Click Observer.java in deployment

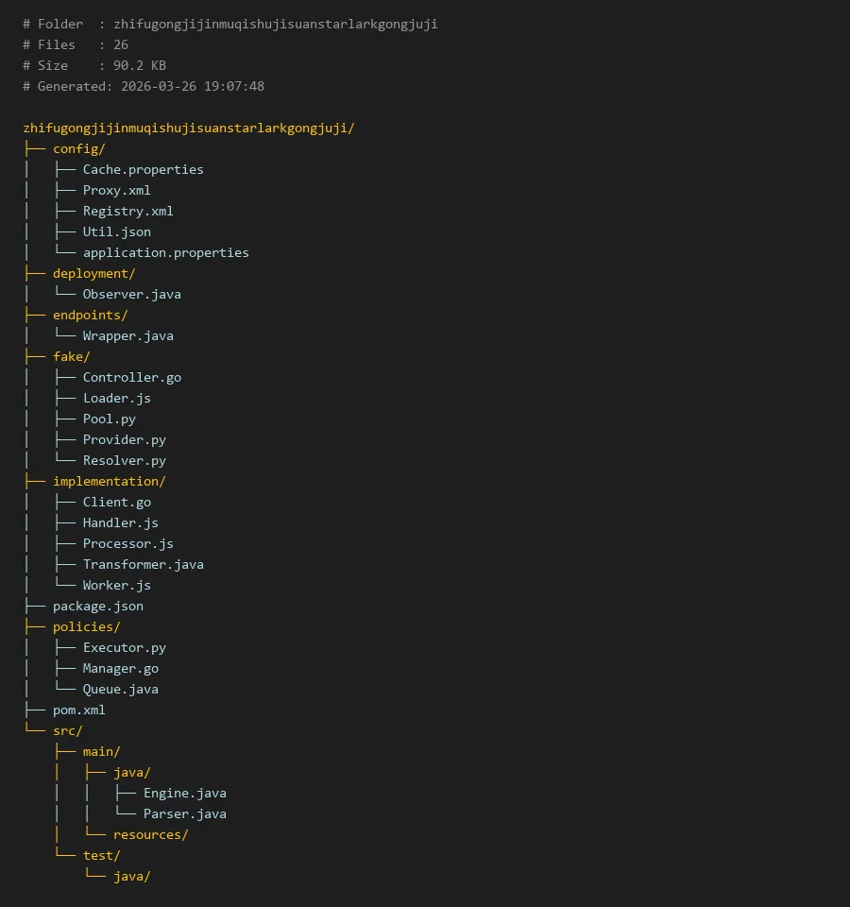131,294
